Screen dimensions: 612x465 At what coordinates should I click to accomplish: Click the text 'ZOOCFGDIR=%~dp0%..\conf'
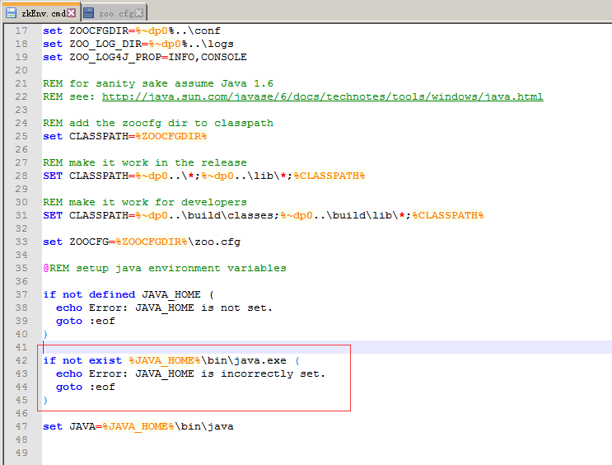[145, 31]
